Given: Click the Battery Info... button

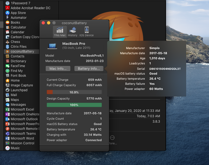Looking at the screenshot, I should pos(89,69).
